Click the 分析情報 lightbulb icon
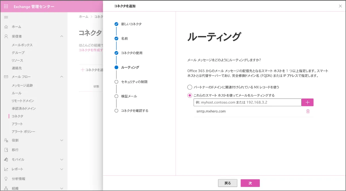The height and width of the screenshot is (191, 346). 6,179
